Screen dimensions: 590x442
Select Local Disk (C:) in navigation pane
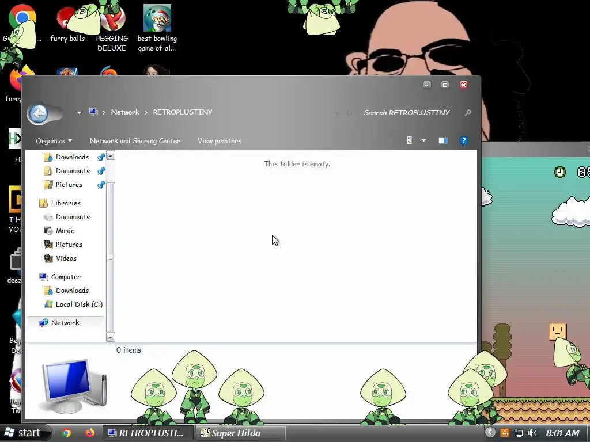point(78,304)
